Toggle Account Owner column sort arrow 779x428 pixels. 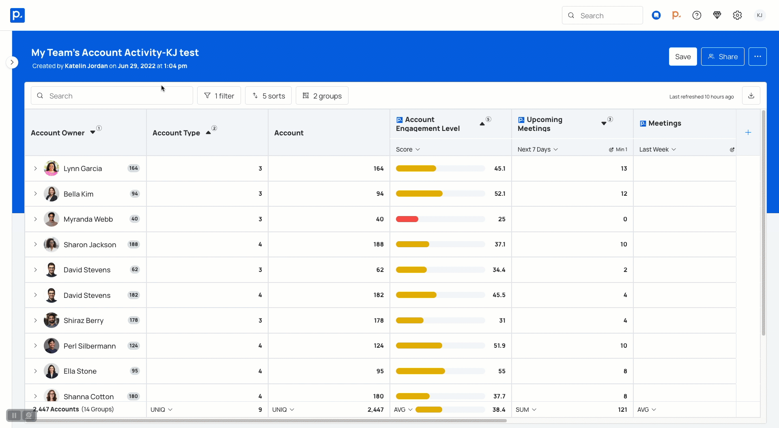point(93,133)
